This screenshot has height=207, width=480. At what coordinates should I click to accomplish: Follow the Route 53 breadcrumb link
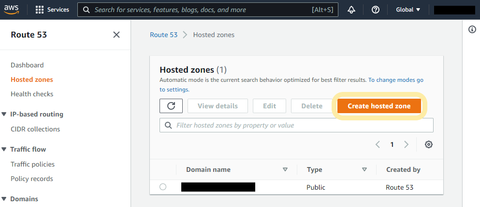point(163,35)
